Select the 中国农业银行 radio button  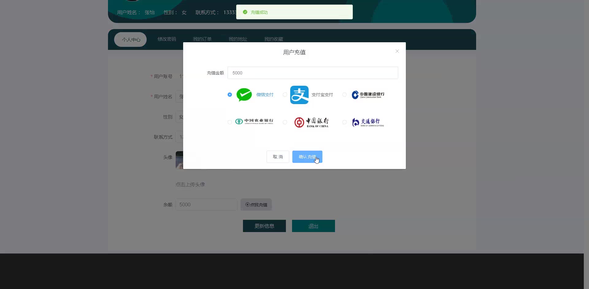click(x=230, y=122)
